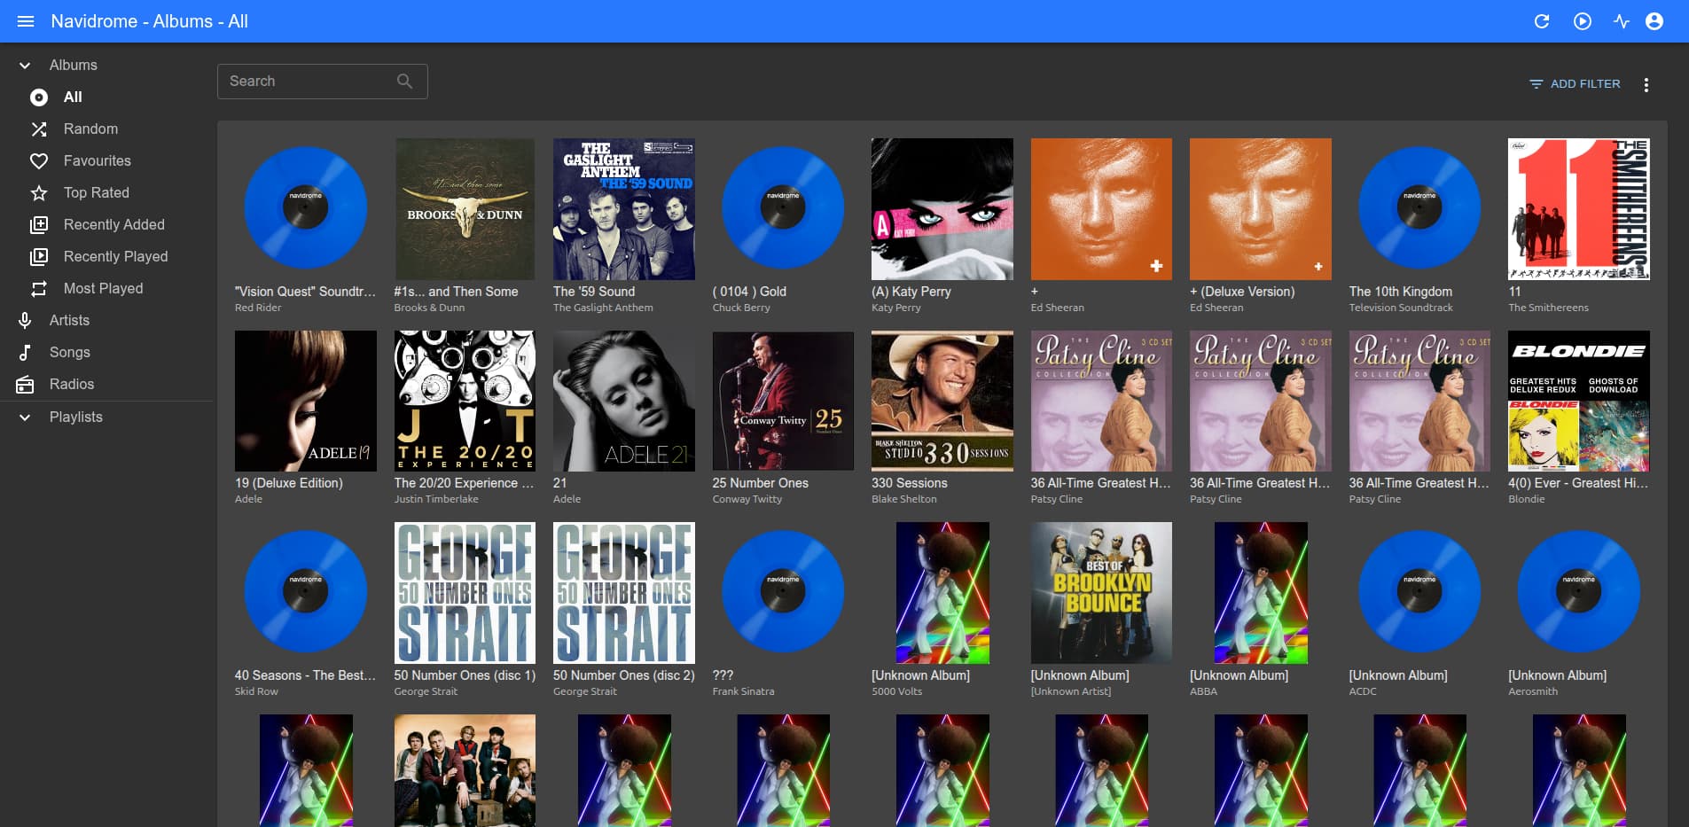This screenshot has height=827, width=1689.
Task: Open the Adele 21 album cover
Action: (x=624, y=401)
